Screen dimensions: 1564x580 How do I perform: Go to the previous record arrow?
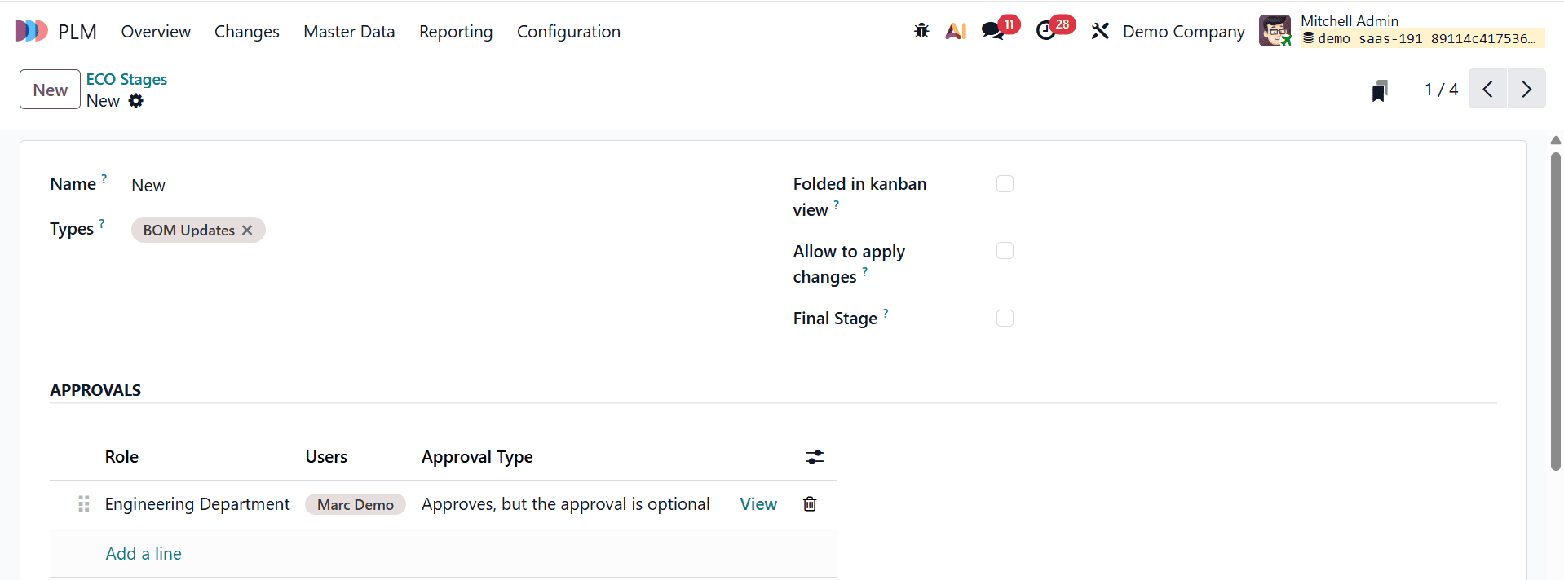coord(1487,89)
